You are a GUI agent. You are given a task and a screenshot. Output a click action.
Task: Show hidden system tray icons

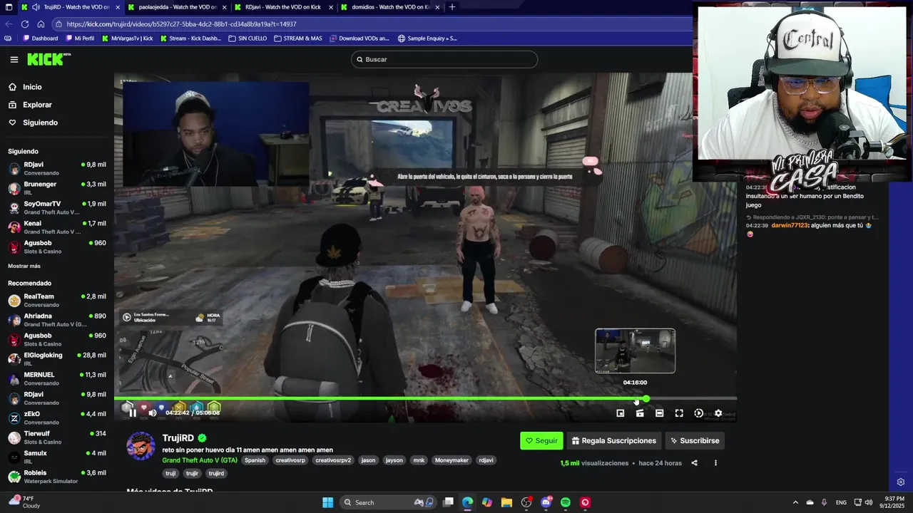[795, 502]
